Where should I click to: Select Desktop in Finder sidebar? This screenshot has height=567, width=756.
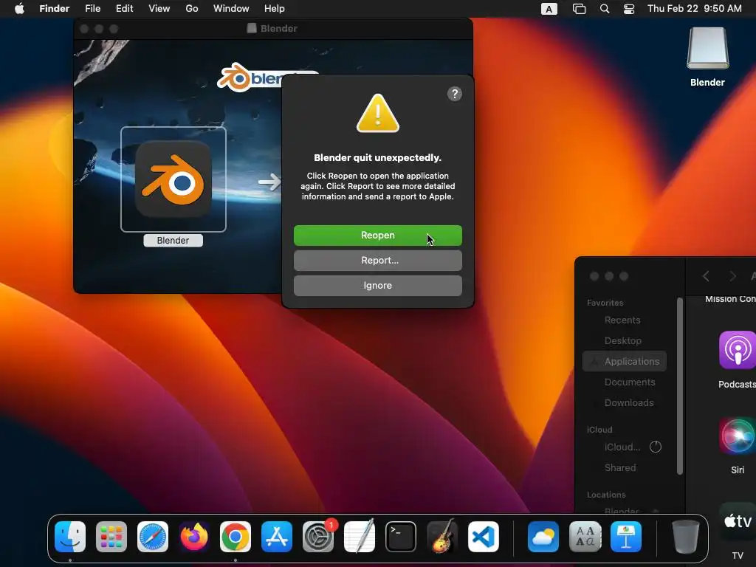tap(625, 341)
